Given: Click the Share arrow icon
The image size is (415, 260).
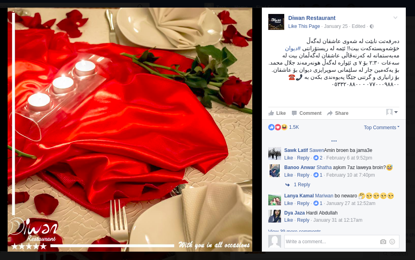Looking at the screenshot, I should click(x=330, y=113).
